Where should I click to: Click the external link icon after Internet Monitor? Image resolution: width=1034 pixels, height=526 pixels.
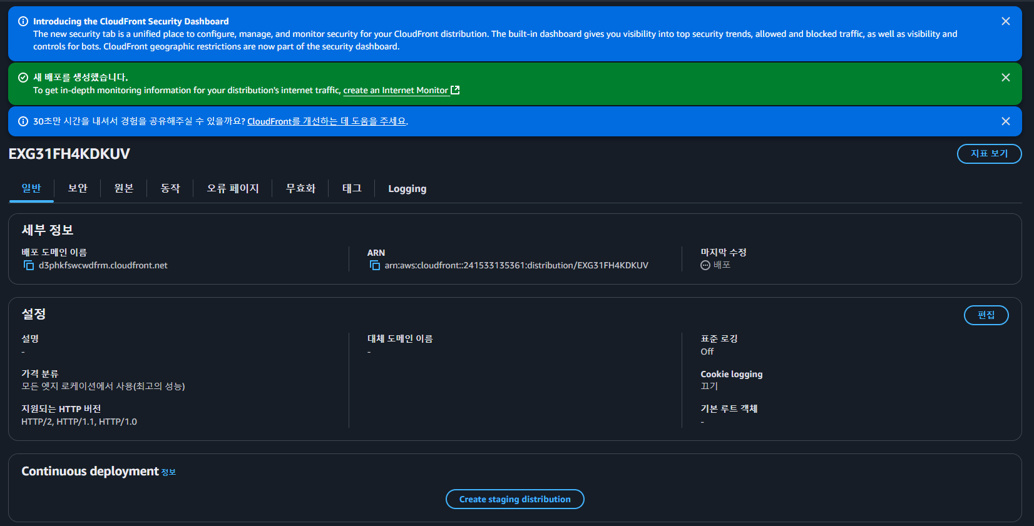click(x=455, y=90)
